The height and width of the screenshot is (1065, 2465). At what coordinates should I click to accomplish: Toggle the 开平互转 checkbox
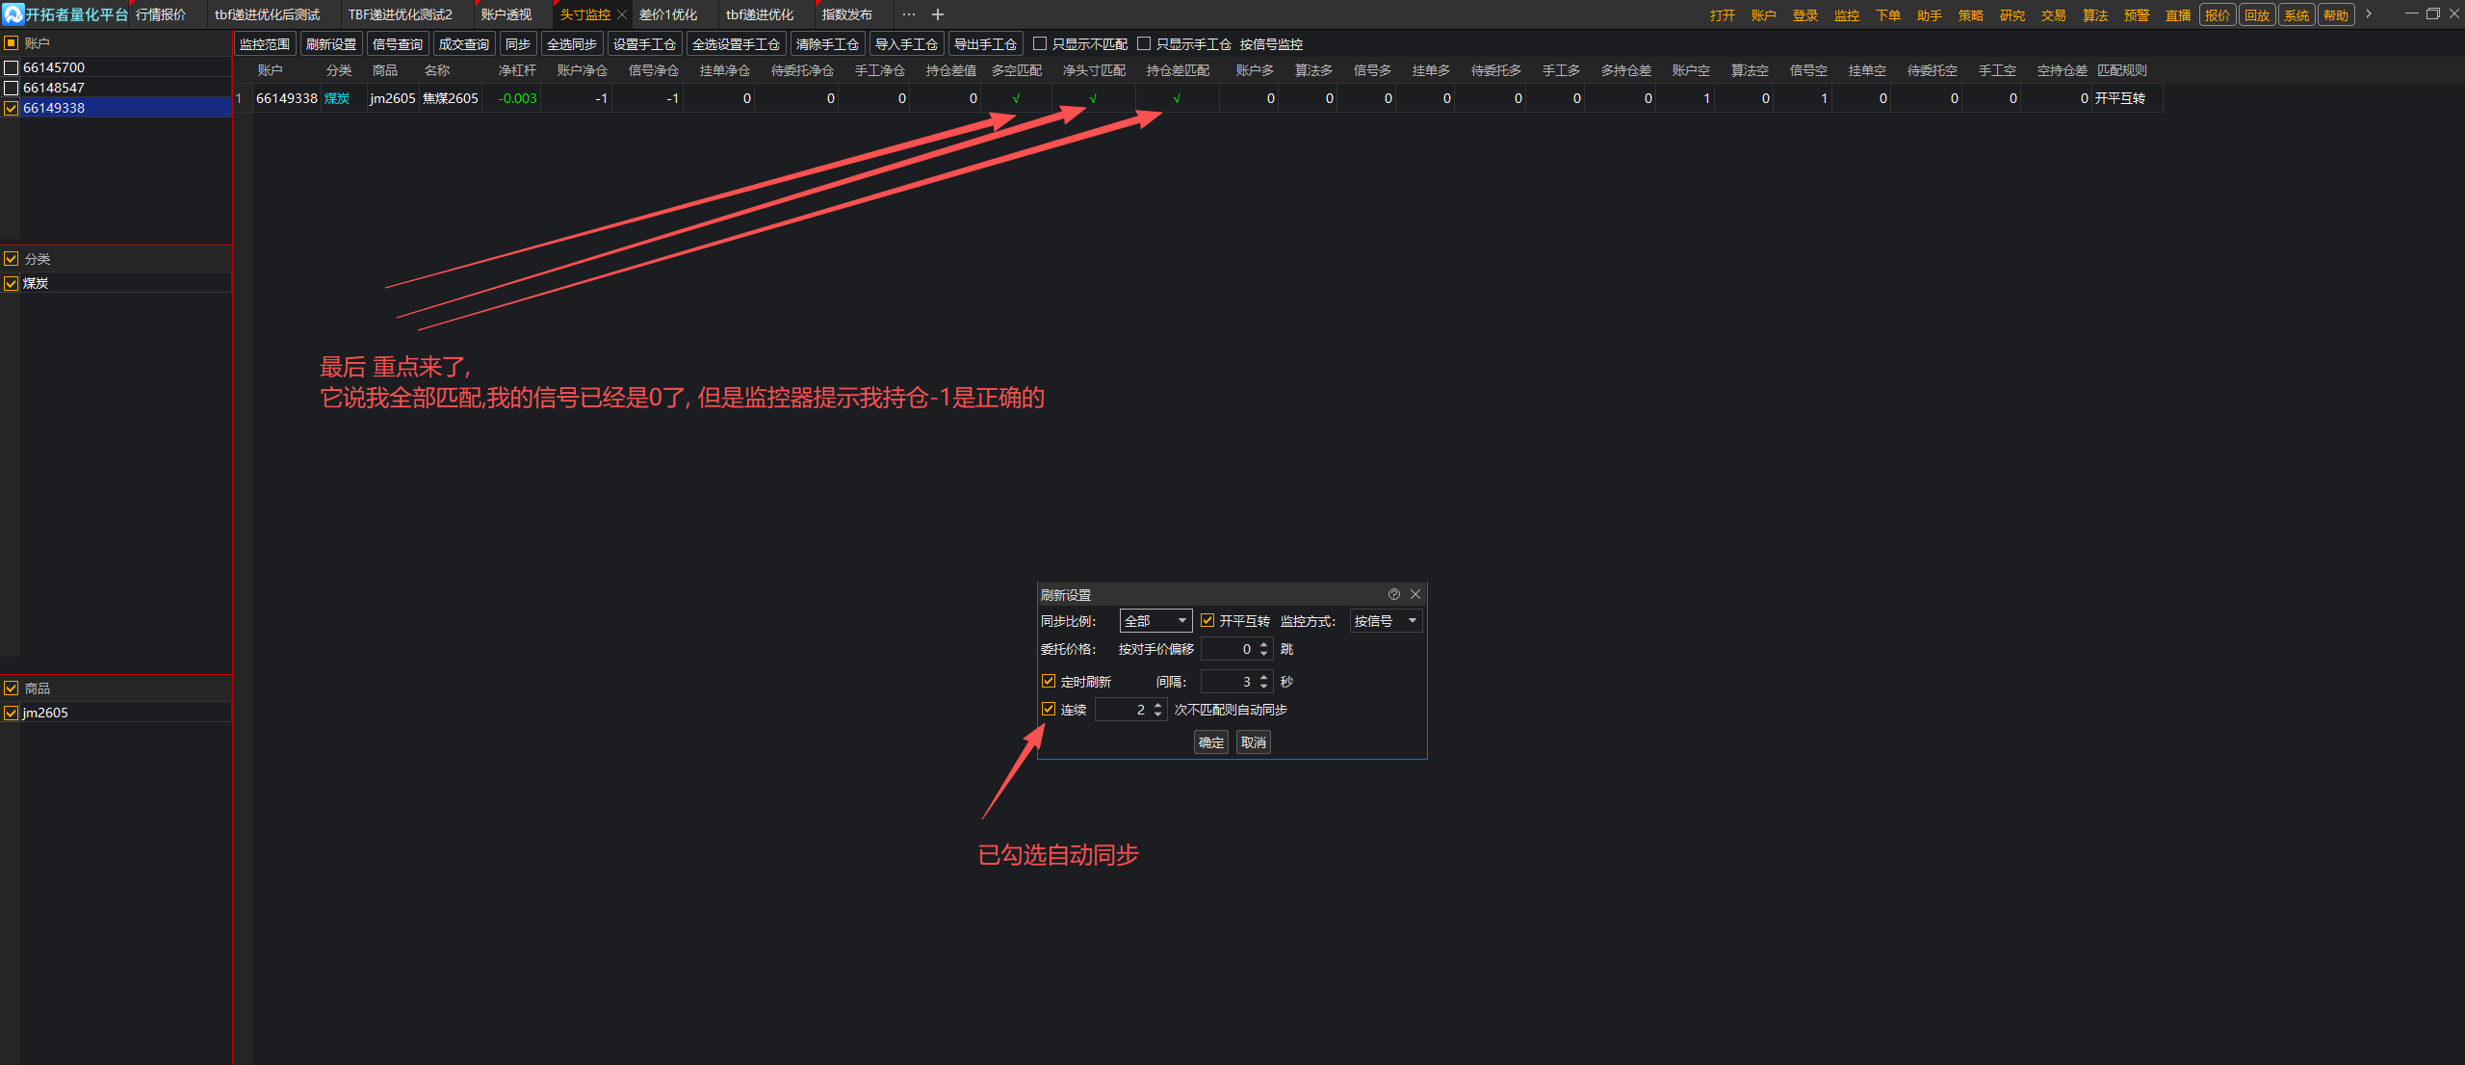click(x=1207, y=621)
